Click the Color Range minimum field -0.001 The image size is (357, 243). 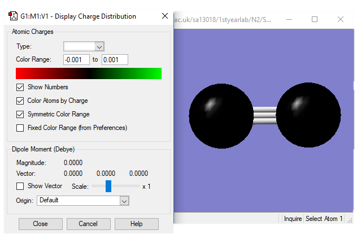point(76,60)
